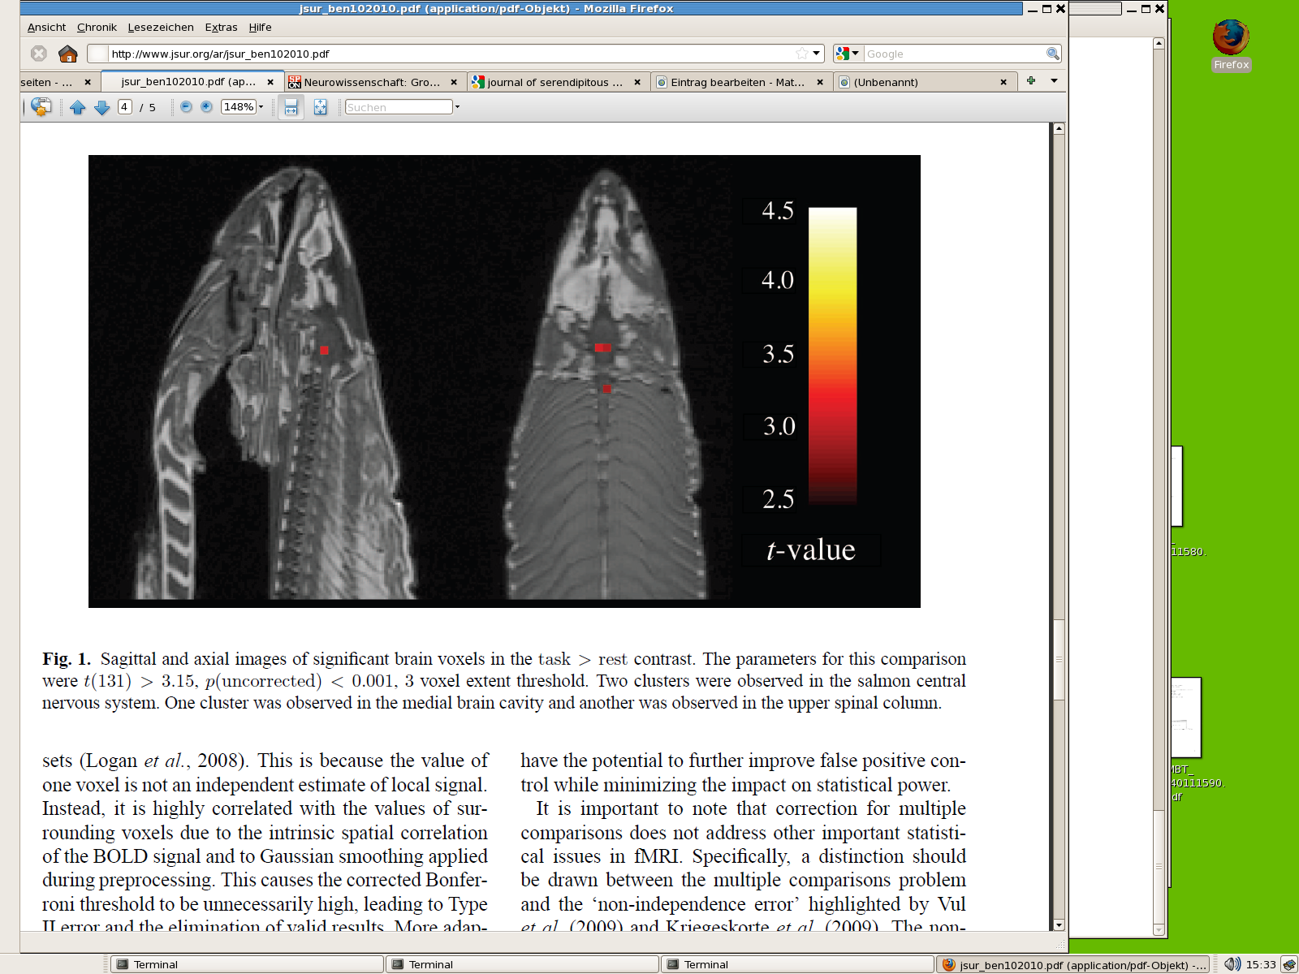1299x974 pixels.
Task: Go to next PDF page with down arrow
Action: (102, 107)
